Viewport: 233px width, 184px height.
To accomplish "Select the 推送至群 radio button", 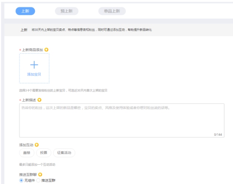I will (38, 180).
